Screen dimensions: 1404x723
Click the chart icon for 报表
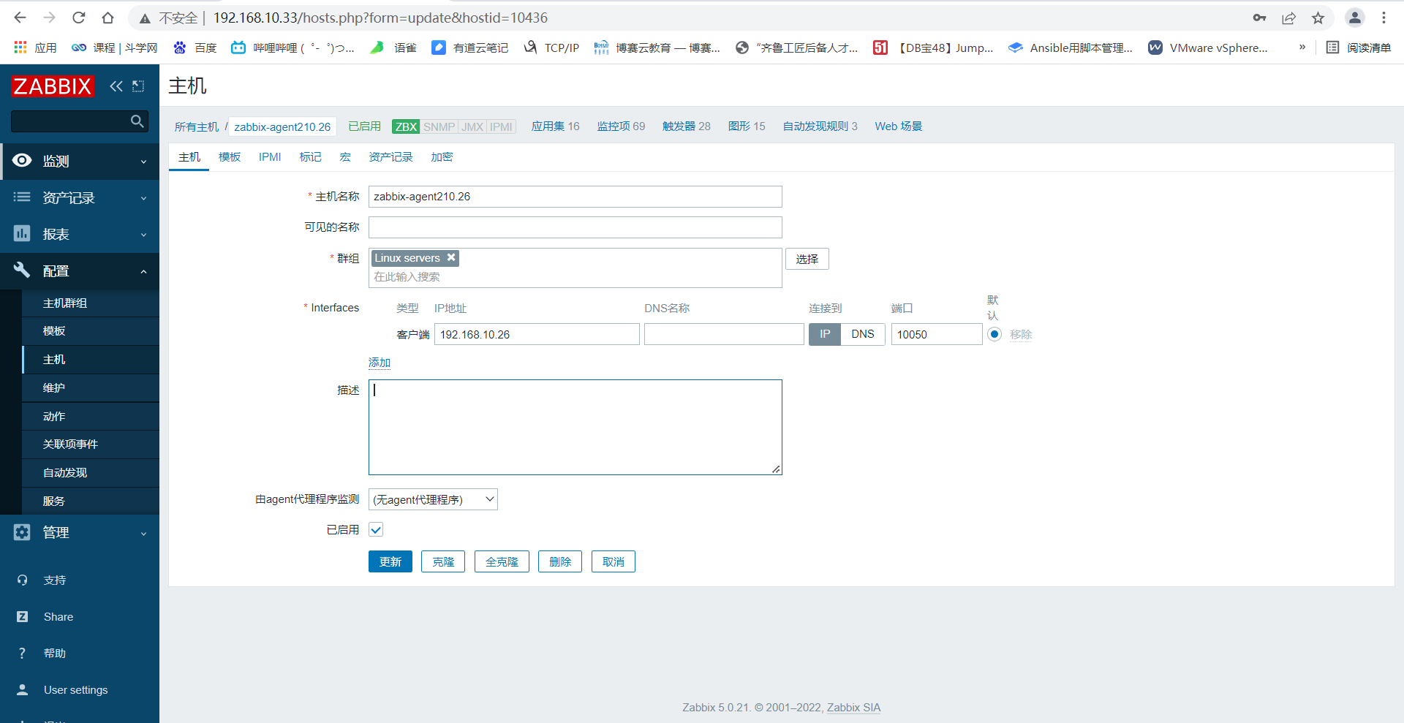click(x=22, y=234)
